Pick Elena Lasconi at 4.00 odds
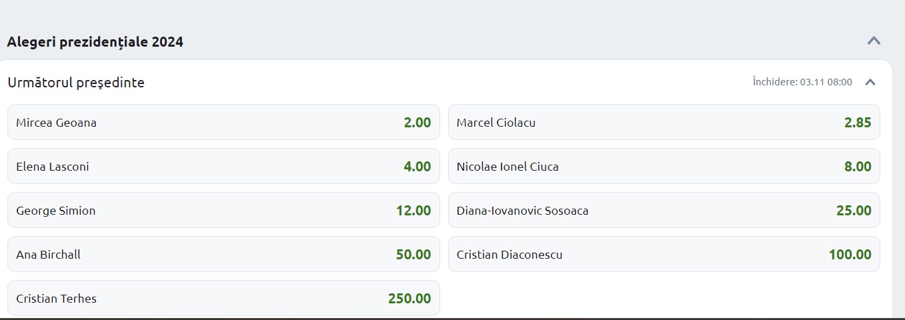This screenshot has height=320, width=905. 223,167
